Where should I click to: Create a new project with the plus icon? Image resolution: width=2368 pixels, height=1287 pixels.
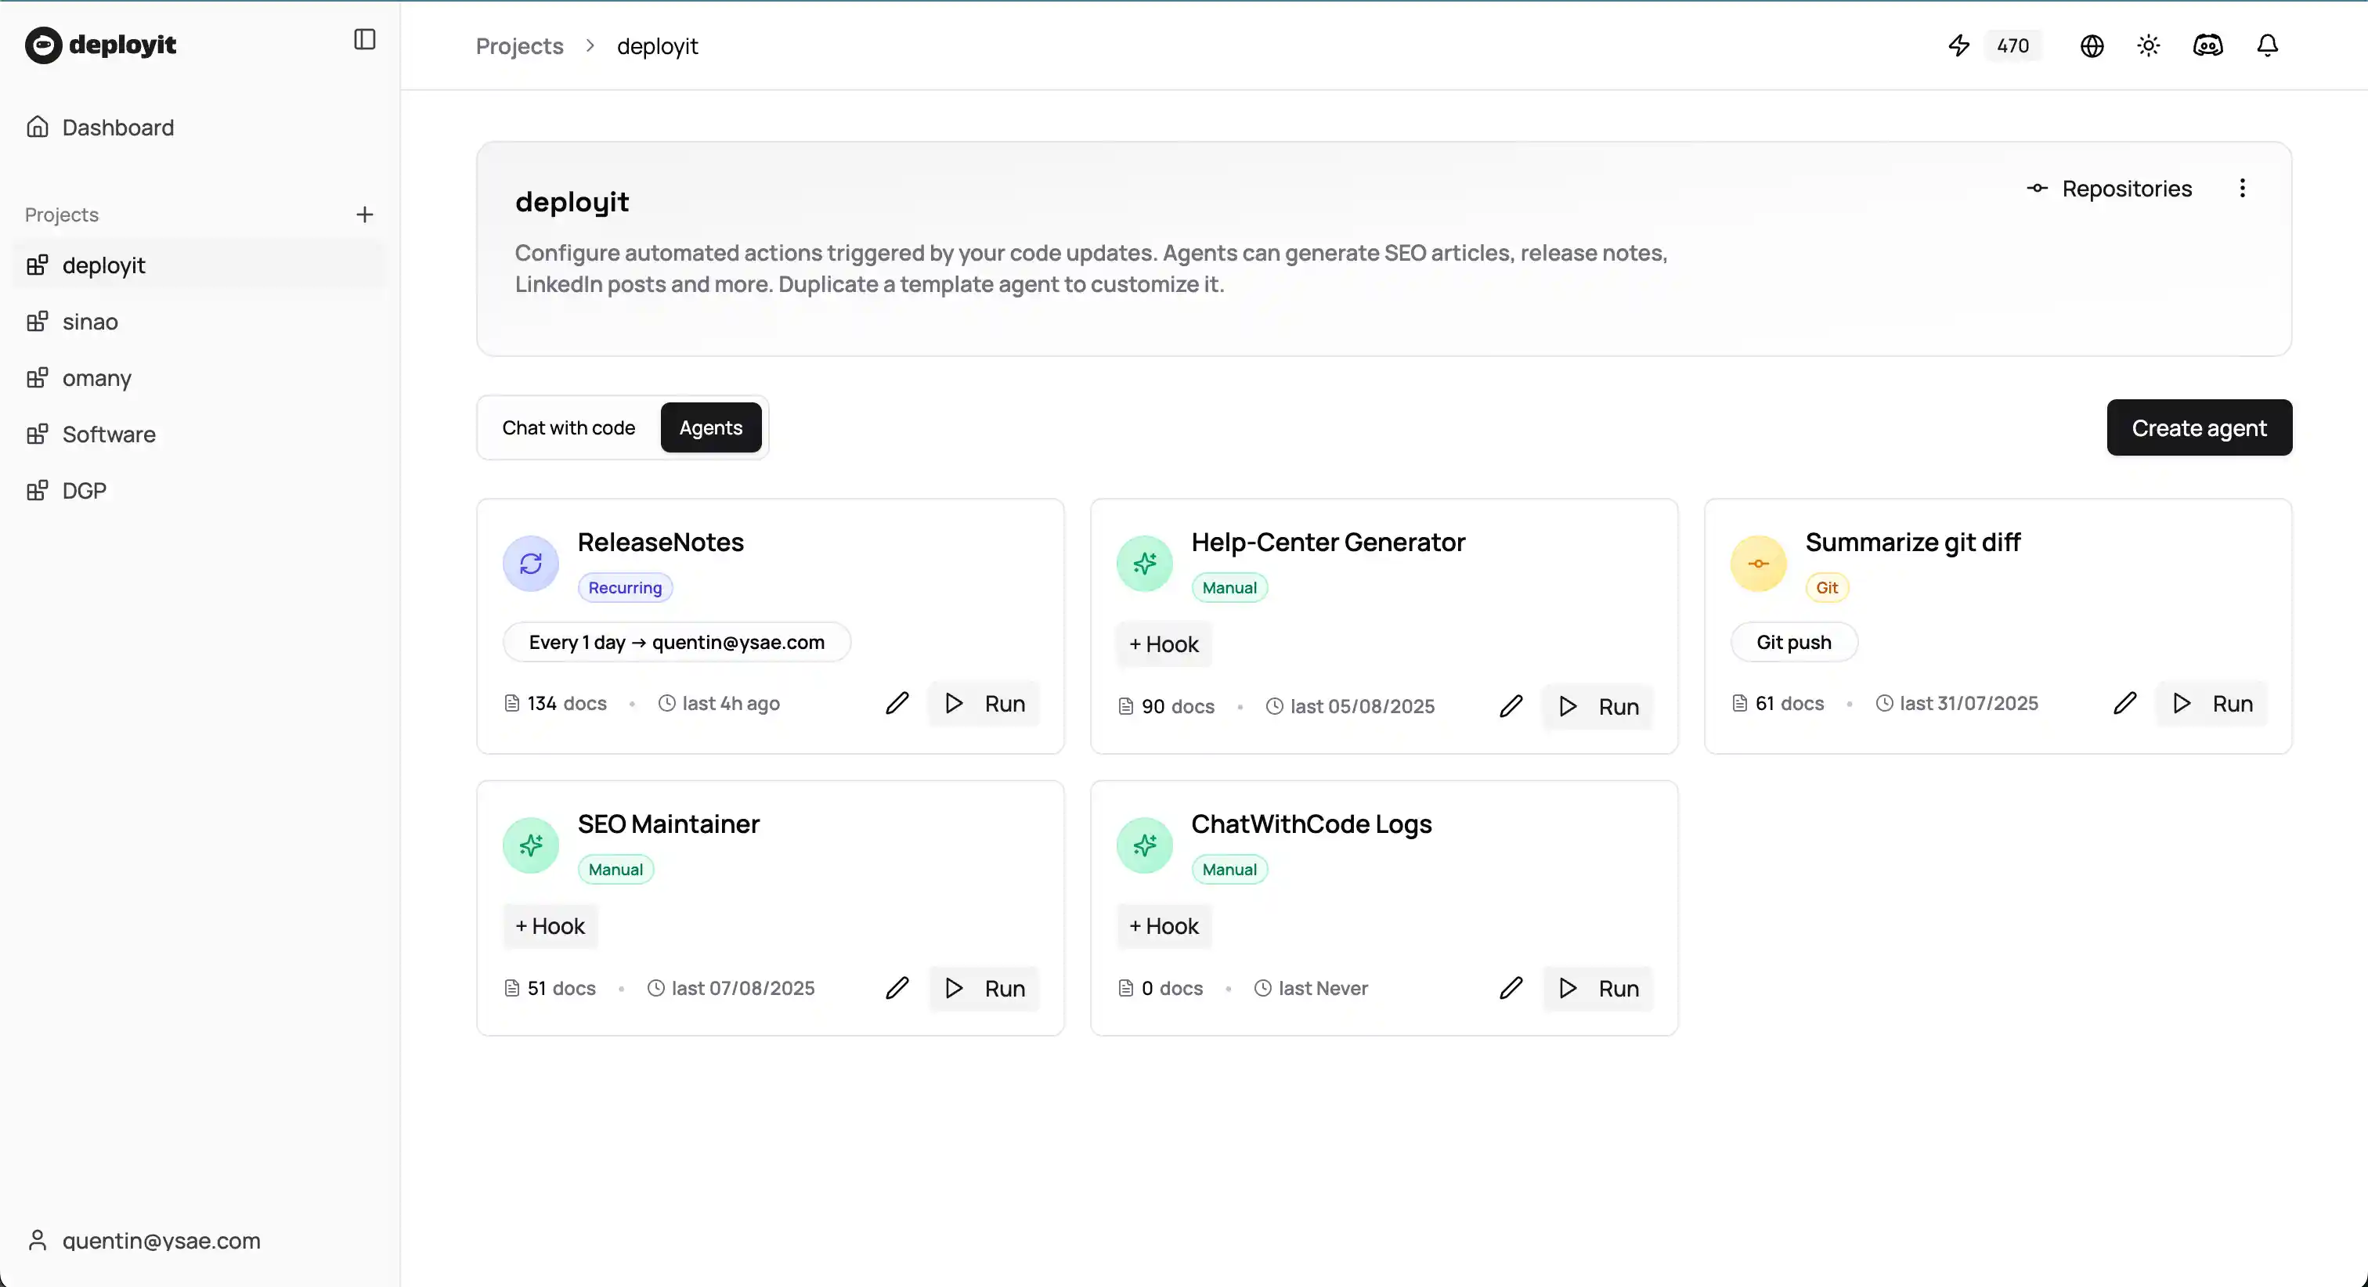tap(365, 214)
